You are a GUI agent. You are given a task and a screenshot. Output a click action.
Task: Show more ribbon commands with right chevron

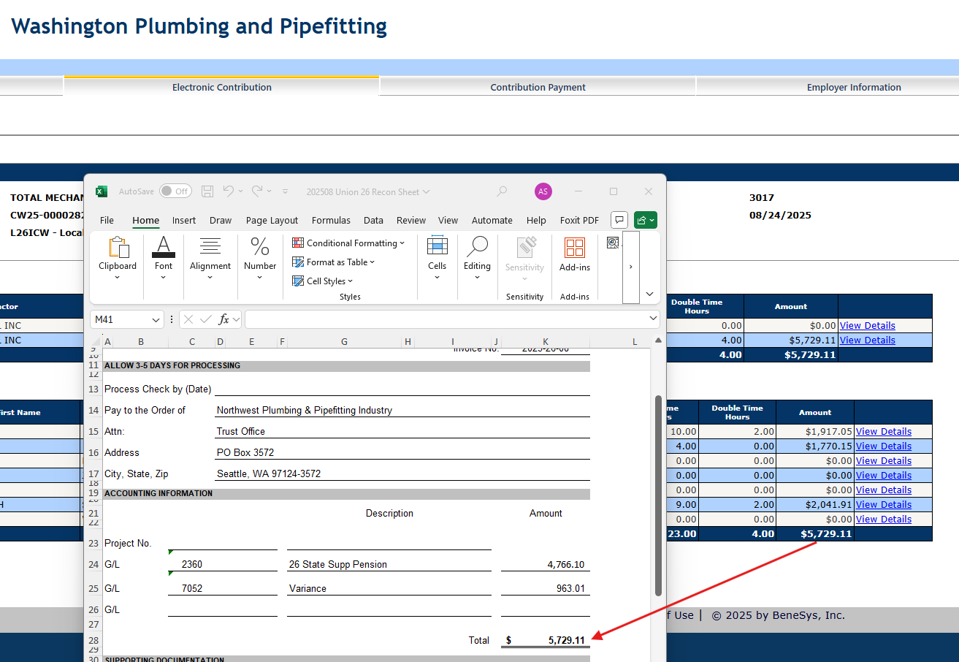pyautogui.click(x=631, y=267)
